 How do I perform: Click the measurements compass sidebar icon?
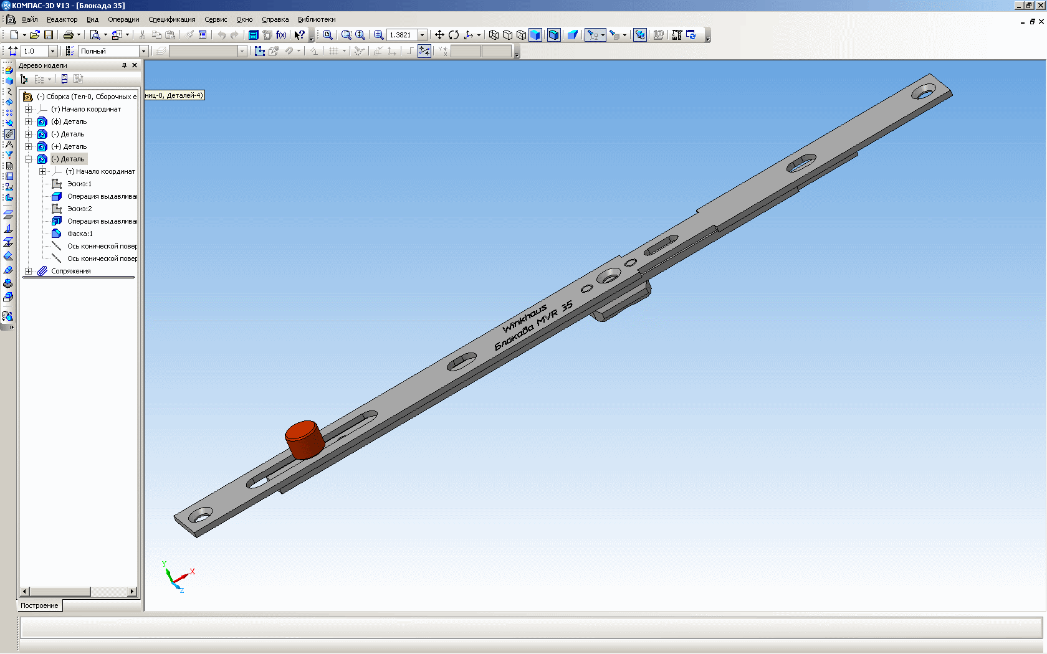click(9, 145)
